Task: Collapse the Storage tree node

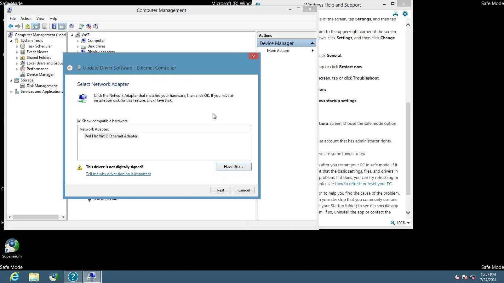Action: tap(11, 80)
